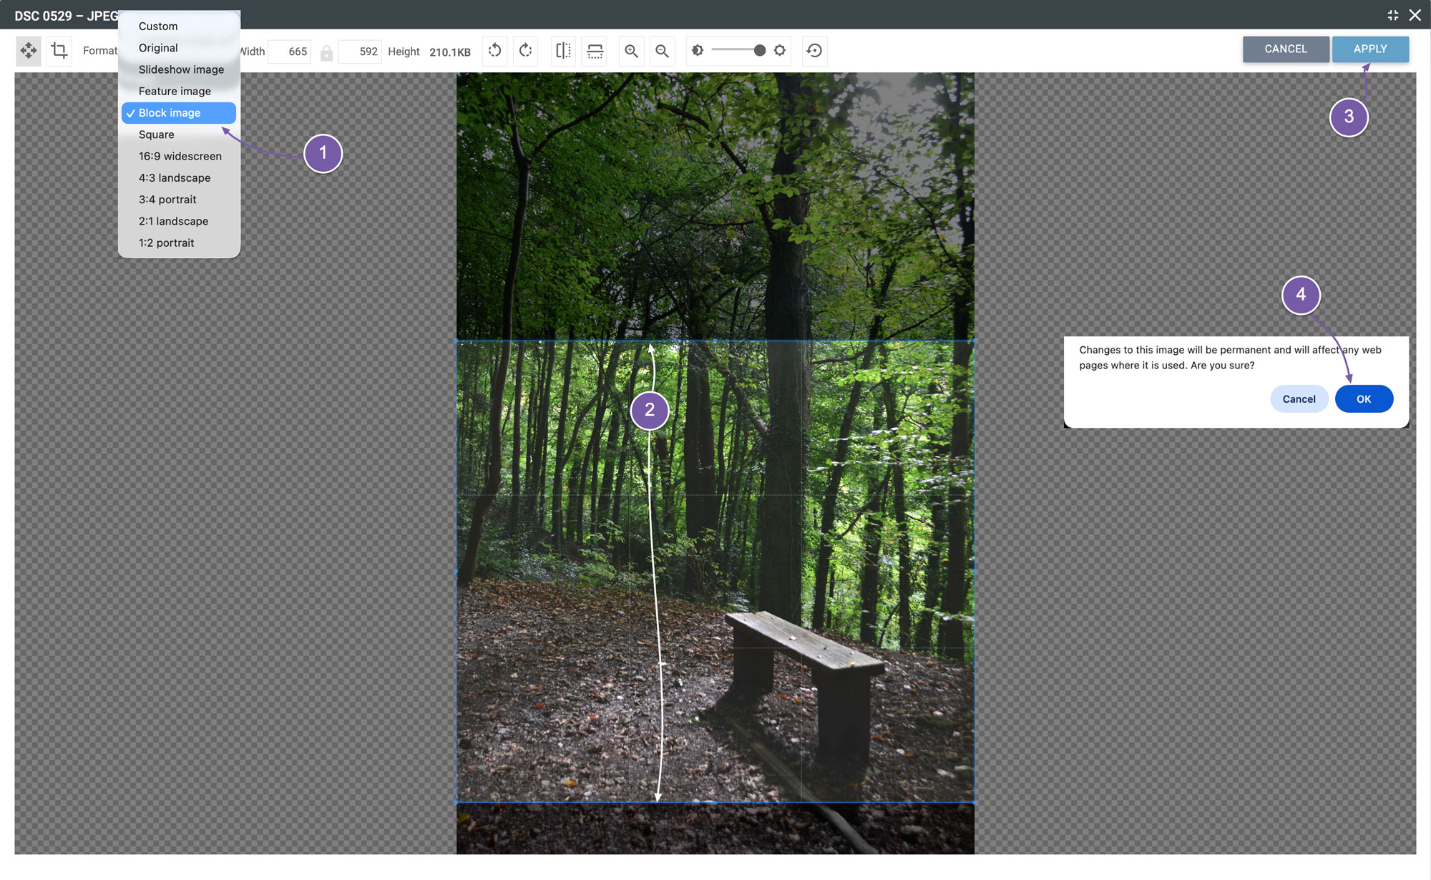
Task: Select the move/pan tool icon
Action: coord(29,51)
